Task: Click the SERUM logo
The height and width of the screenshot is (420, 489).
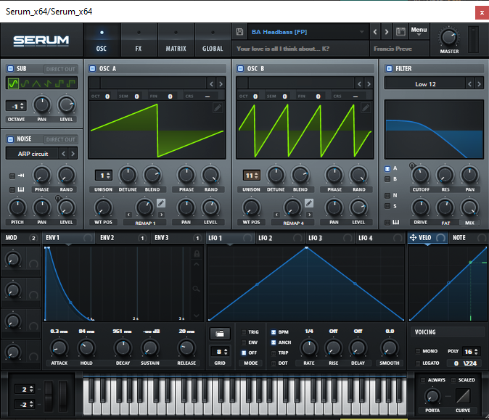Action: (41, 41)
